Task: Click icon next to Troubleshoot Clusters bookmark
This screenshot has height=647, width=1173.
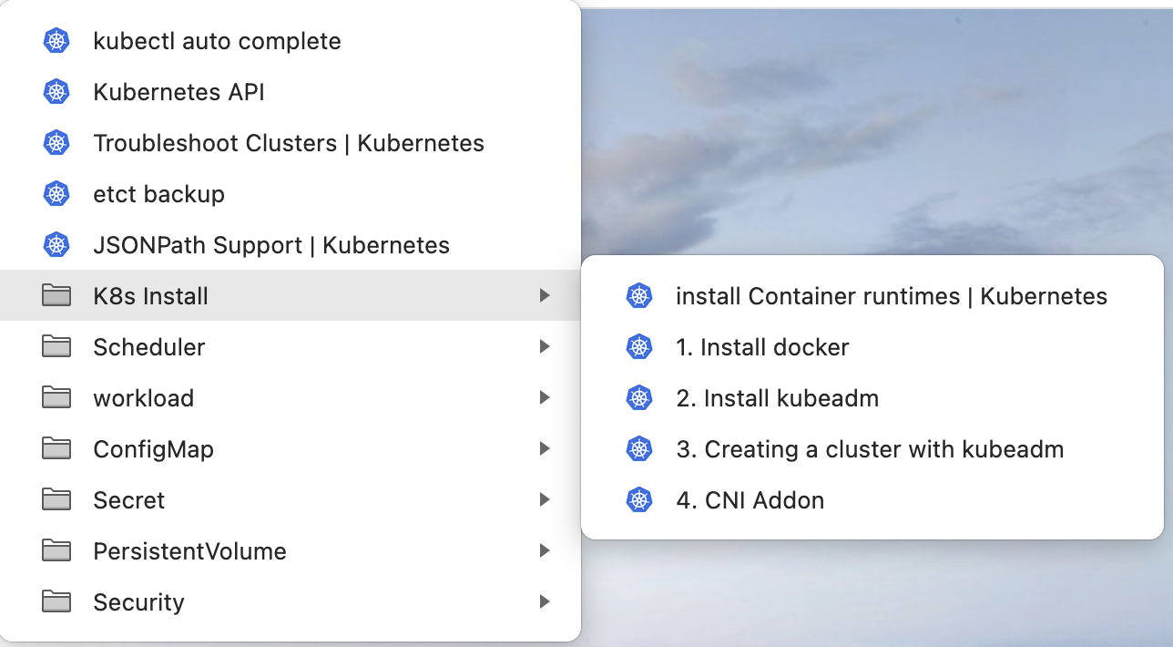Action: click(x=56, y=143)
